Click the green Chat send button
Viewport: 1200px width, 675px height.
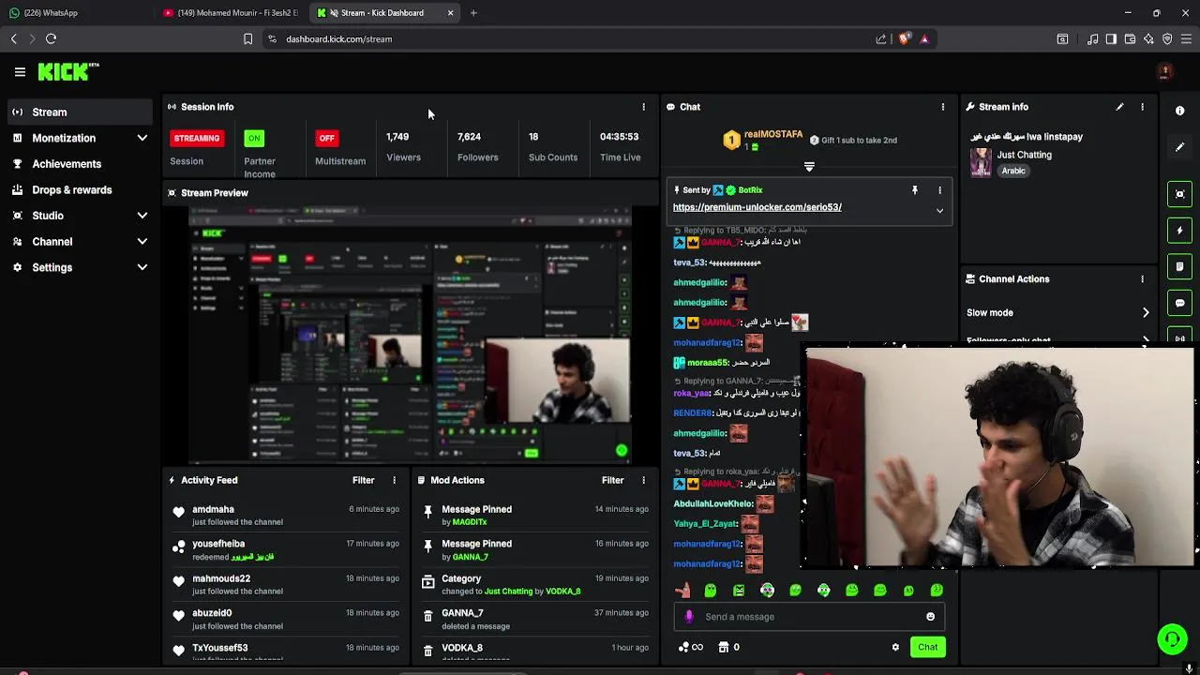[927, 647]
